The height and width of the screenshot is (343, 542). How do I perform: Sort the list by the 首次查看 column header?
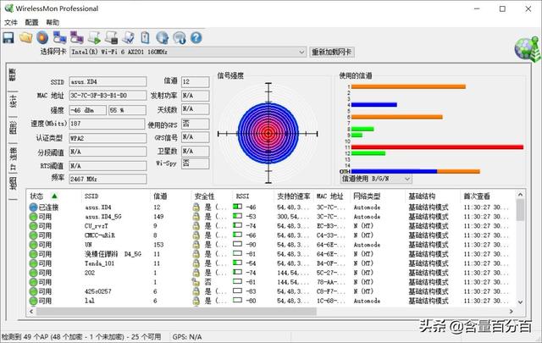[x=488, y=196]
